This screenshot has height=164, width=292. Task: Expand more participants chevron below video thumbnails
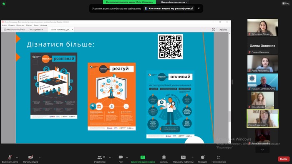tap(262, 149)
